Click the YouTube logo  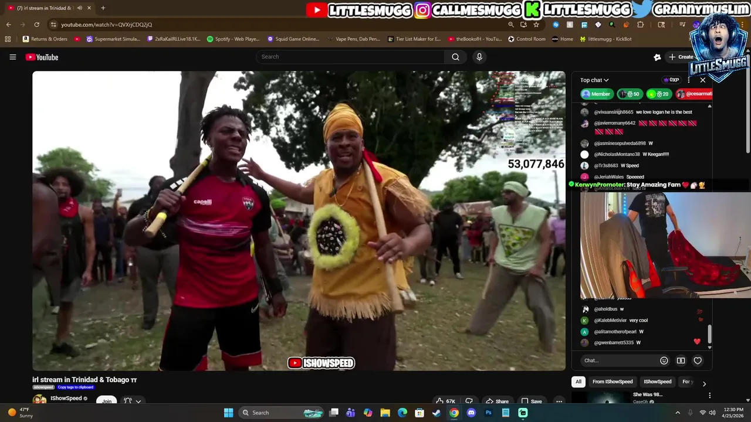(42, 57)
